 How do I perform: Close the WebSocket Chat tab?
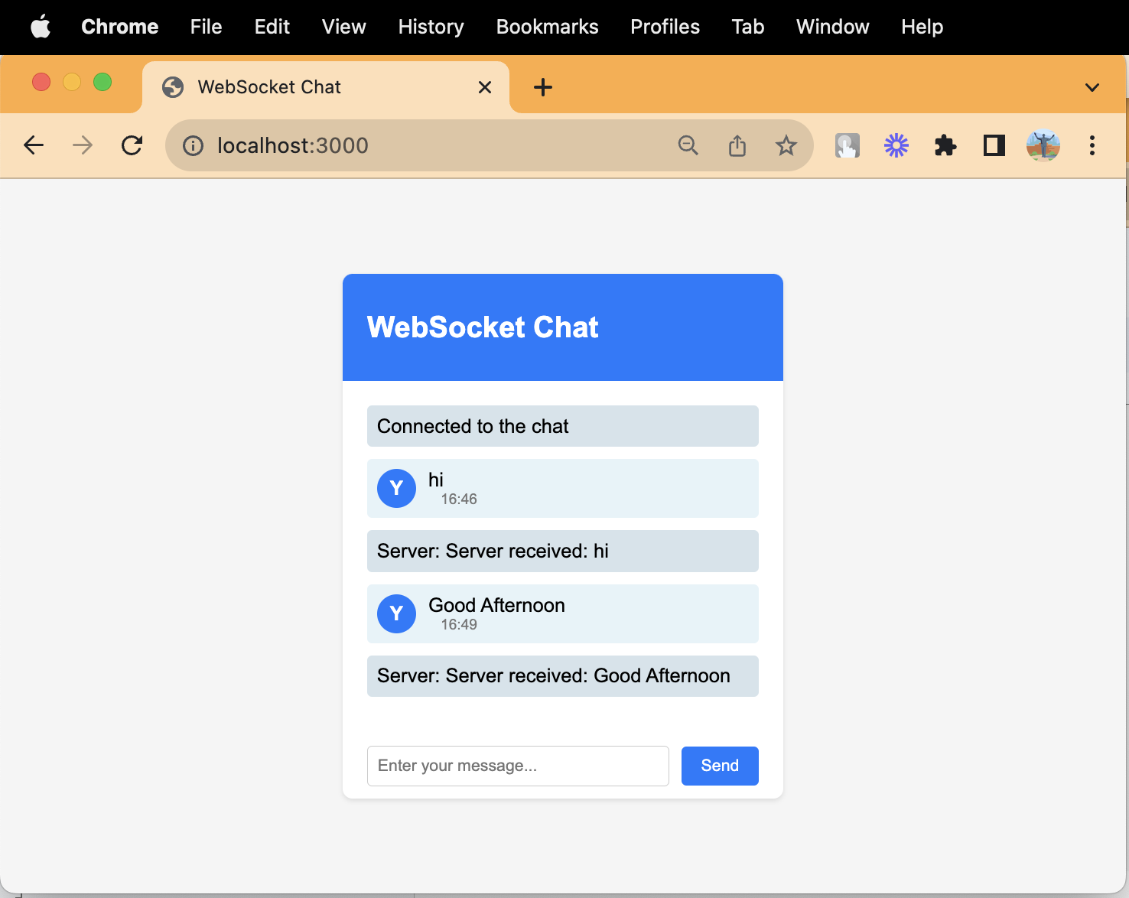(x=485, y=87)
